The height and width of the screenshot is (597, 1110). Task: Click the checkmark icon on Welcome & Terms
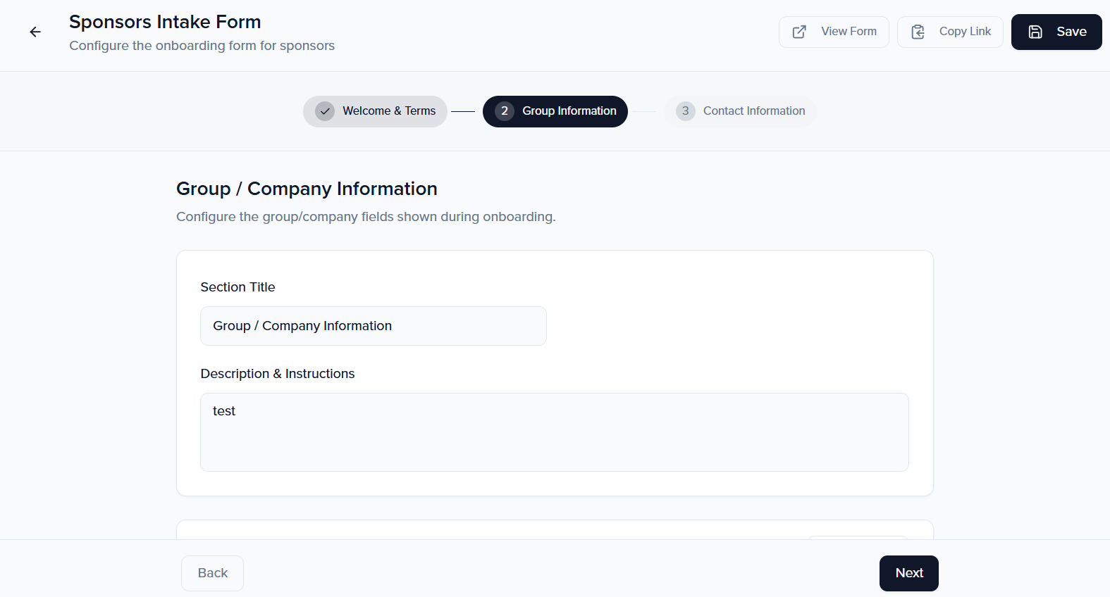(325, 111)
